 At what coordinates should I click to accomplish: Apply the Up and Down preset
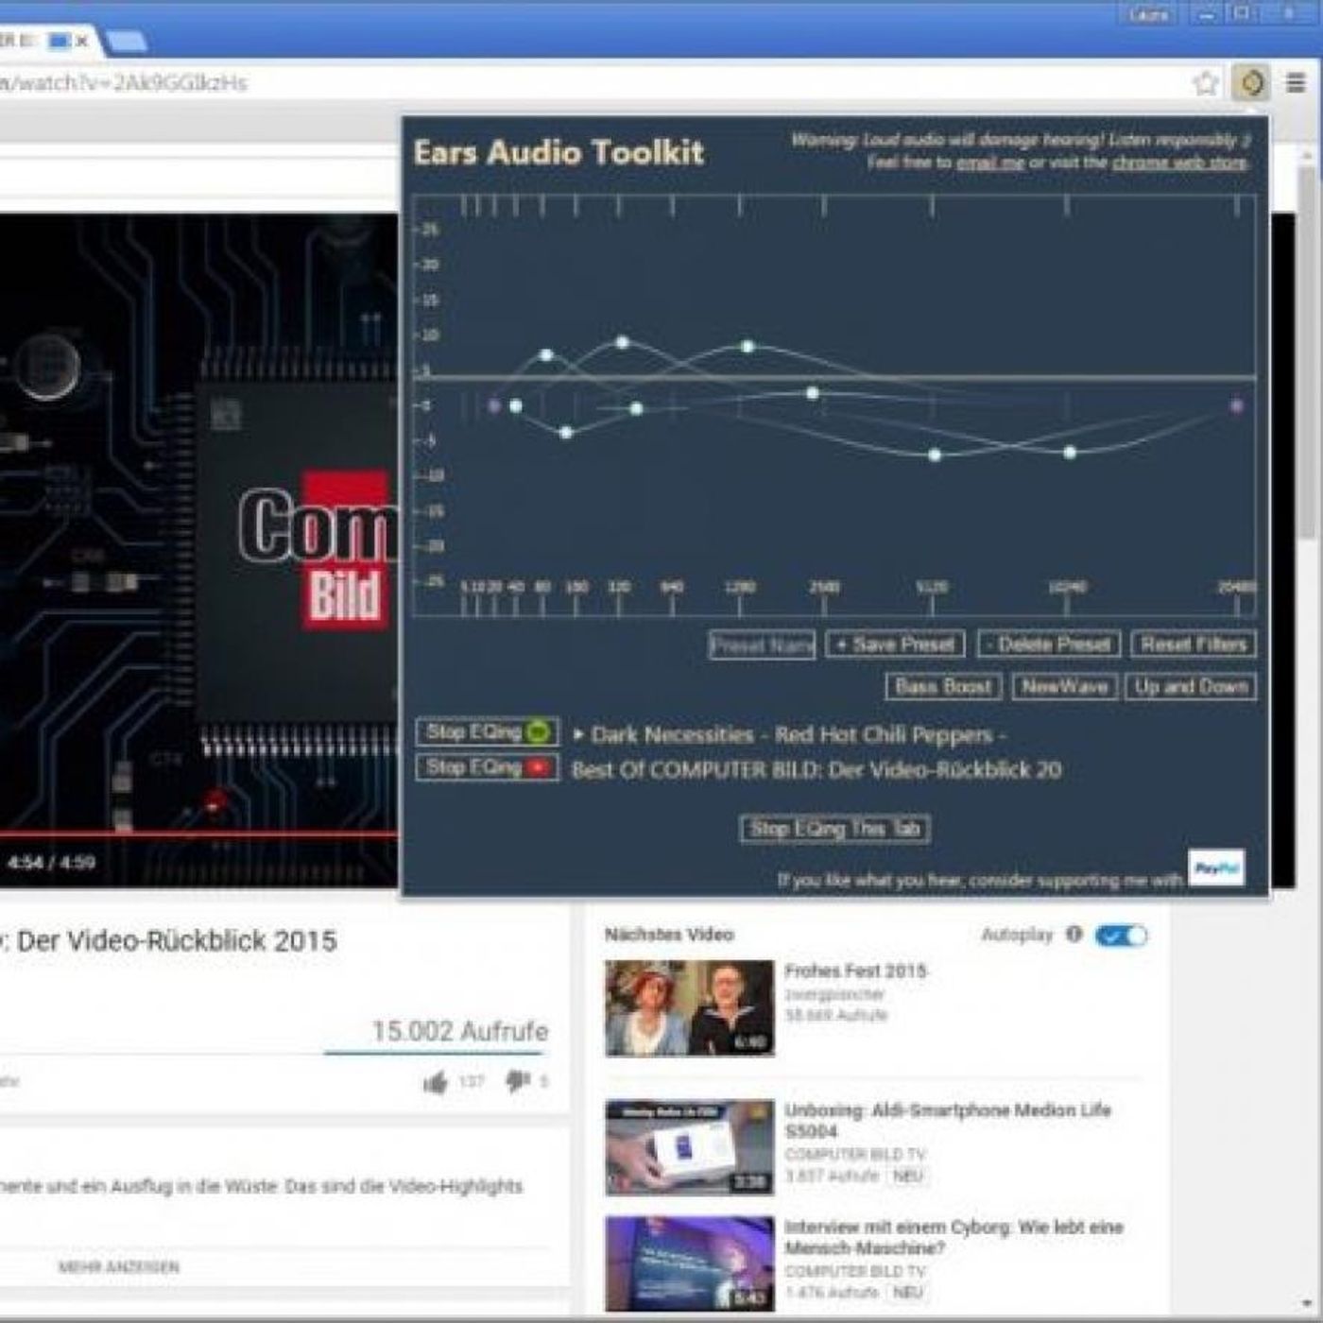(1191, 686)
